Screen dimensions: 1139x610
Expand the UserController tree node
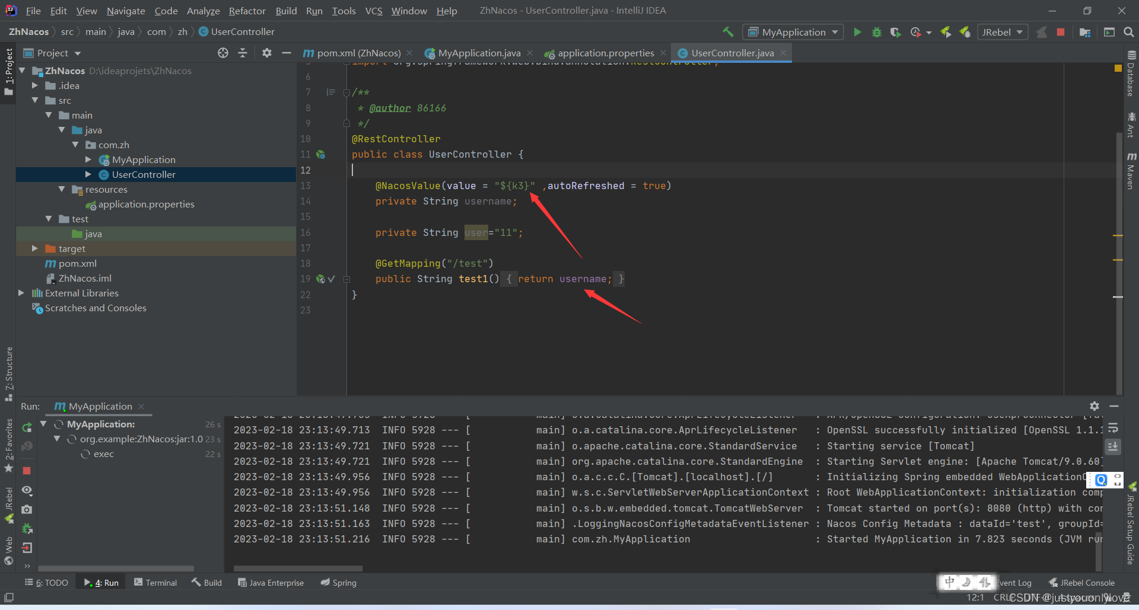[88, 174]
